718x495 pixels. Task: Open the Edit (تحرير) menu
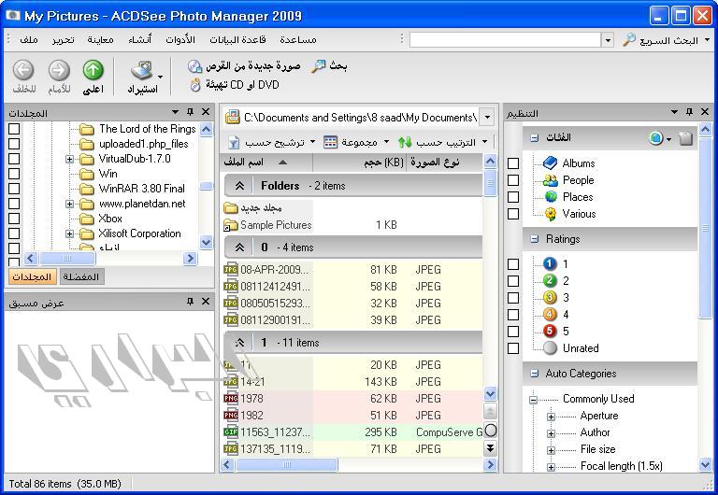[x=64, y=40]
